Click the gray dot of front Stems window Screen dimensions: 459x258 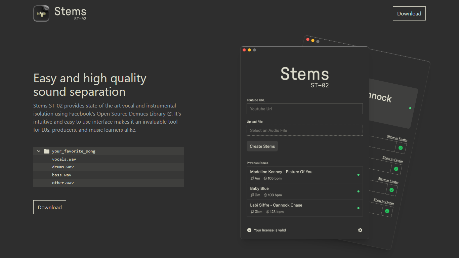click(254, 50)
